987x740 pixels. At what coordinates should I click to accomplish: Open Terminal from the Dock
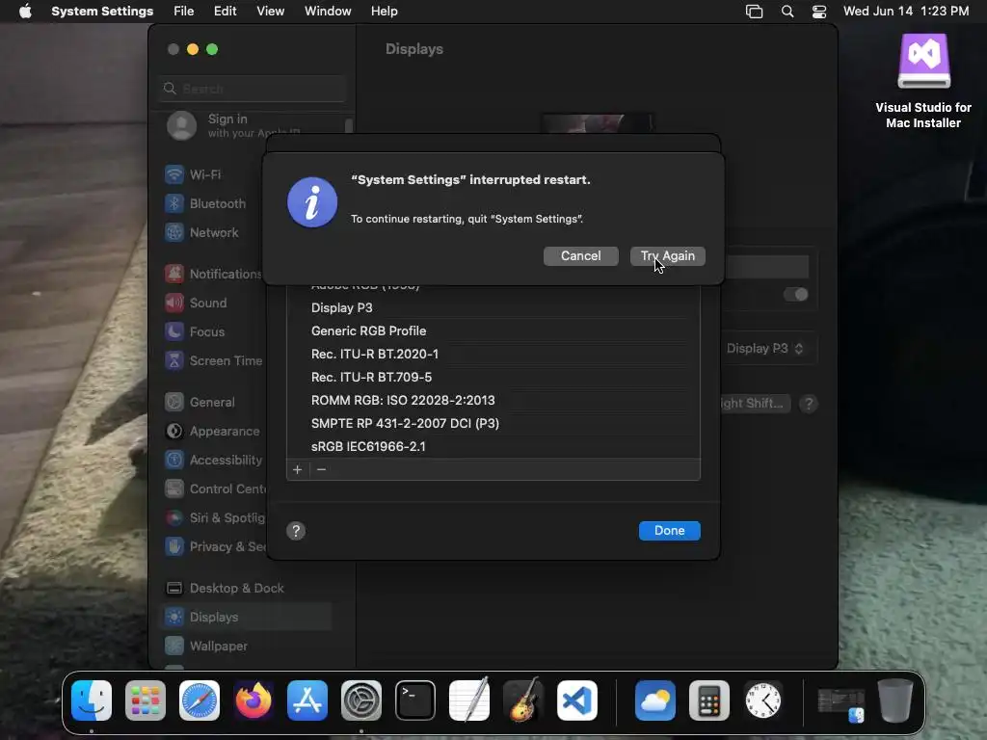coord(415,700)
